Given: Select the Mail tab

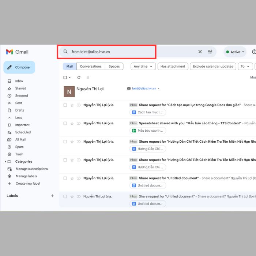Looking at the screenshot, I should tap(69, 67).
